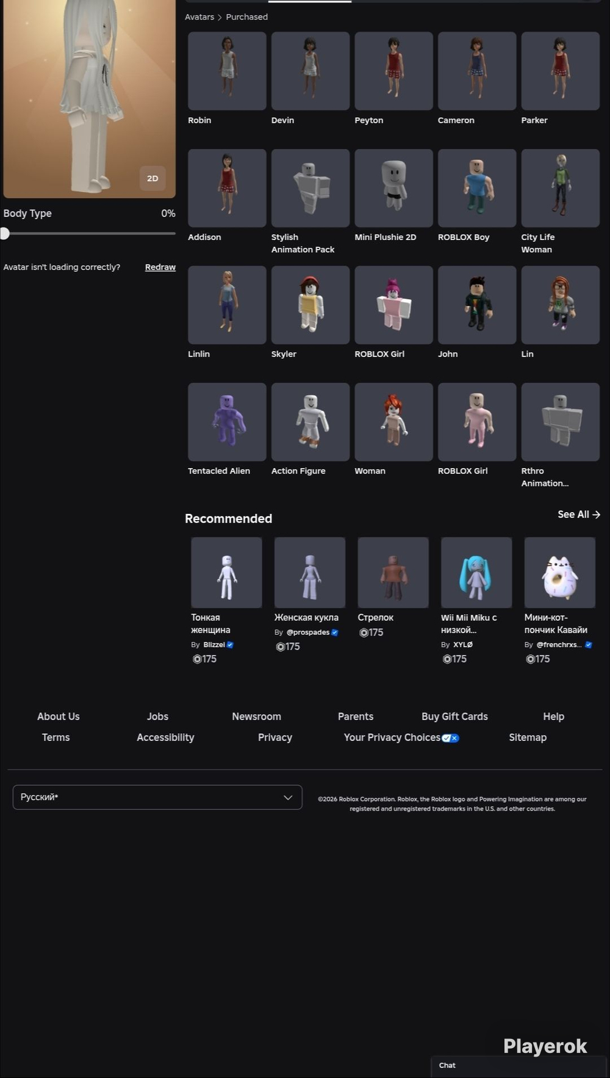This screenshot has width=610, height=1078.
Task: Expand the Русский language dropdown
Action: [157, 797]
